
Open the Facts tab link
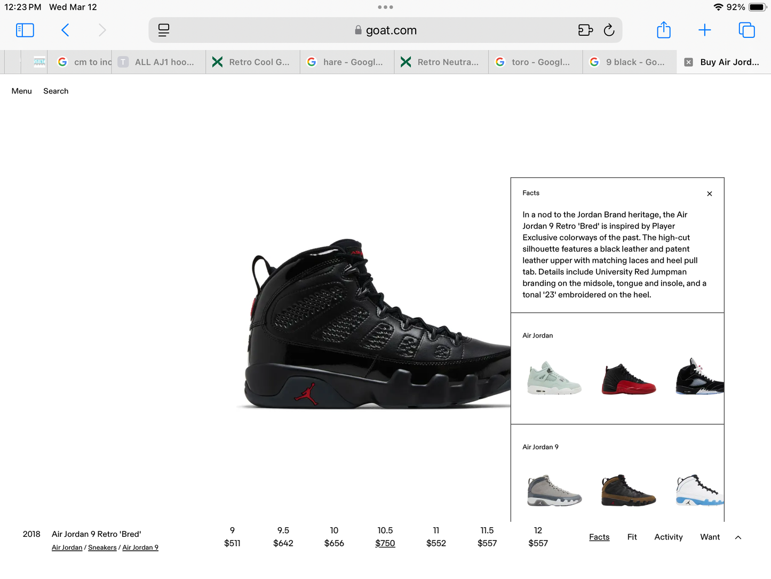pyautogui.click(x=599, y=537)
